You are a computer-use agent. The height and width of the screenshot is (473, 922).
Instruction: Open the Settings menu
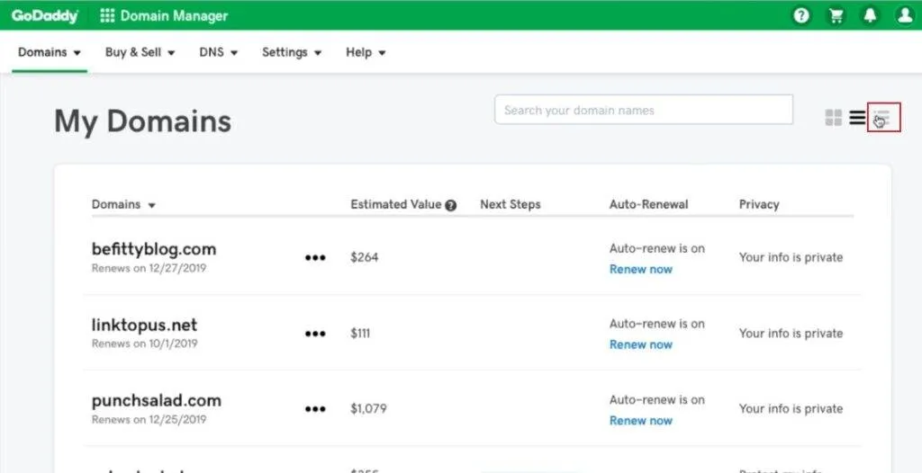[x=292, y=52]
